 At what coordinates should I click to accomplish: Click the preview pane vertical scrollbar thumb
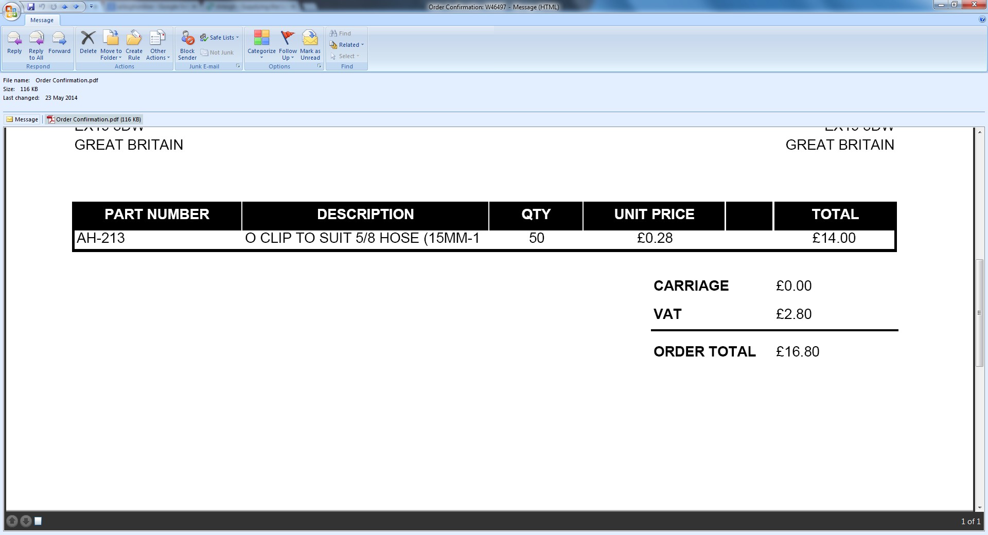coord(979,313)
